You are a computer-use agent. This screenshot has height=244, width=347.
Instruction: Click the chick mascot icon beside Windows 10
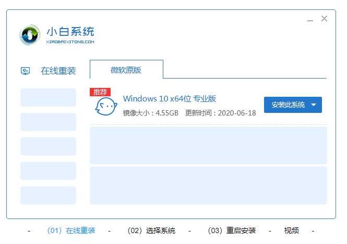pos(106,106)
